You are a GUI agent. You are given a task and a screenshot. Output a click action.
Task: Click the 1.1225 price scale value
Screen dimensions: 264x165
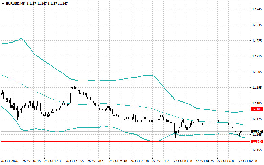257,41
